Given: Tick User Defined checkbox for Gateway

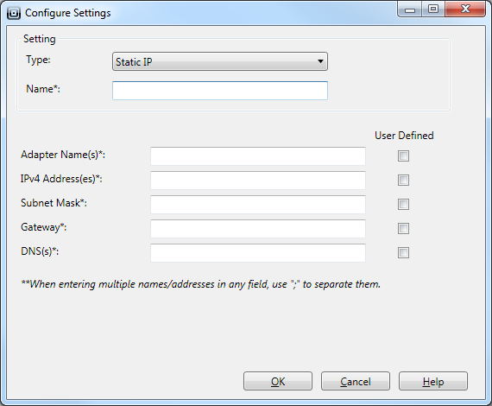Looking at the screenshot, I should click(403, 228).
